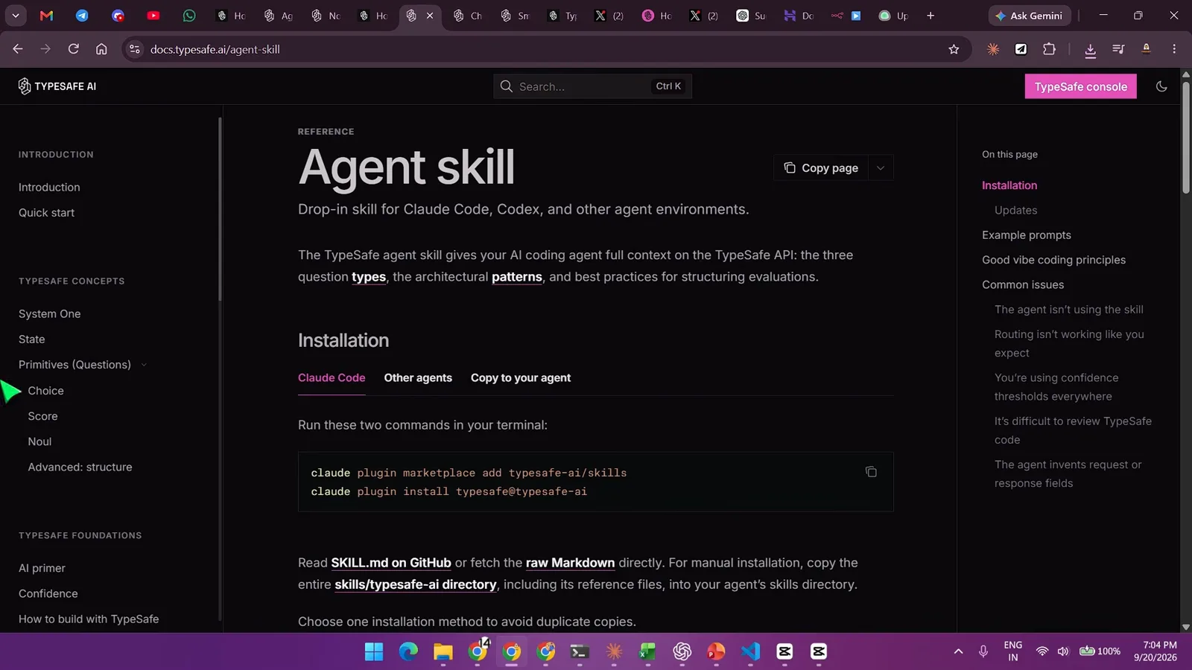
Task: Jump to Installation in page outline
Action: tap(1009, 185)
